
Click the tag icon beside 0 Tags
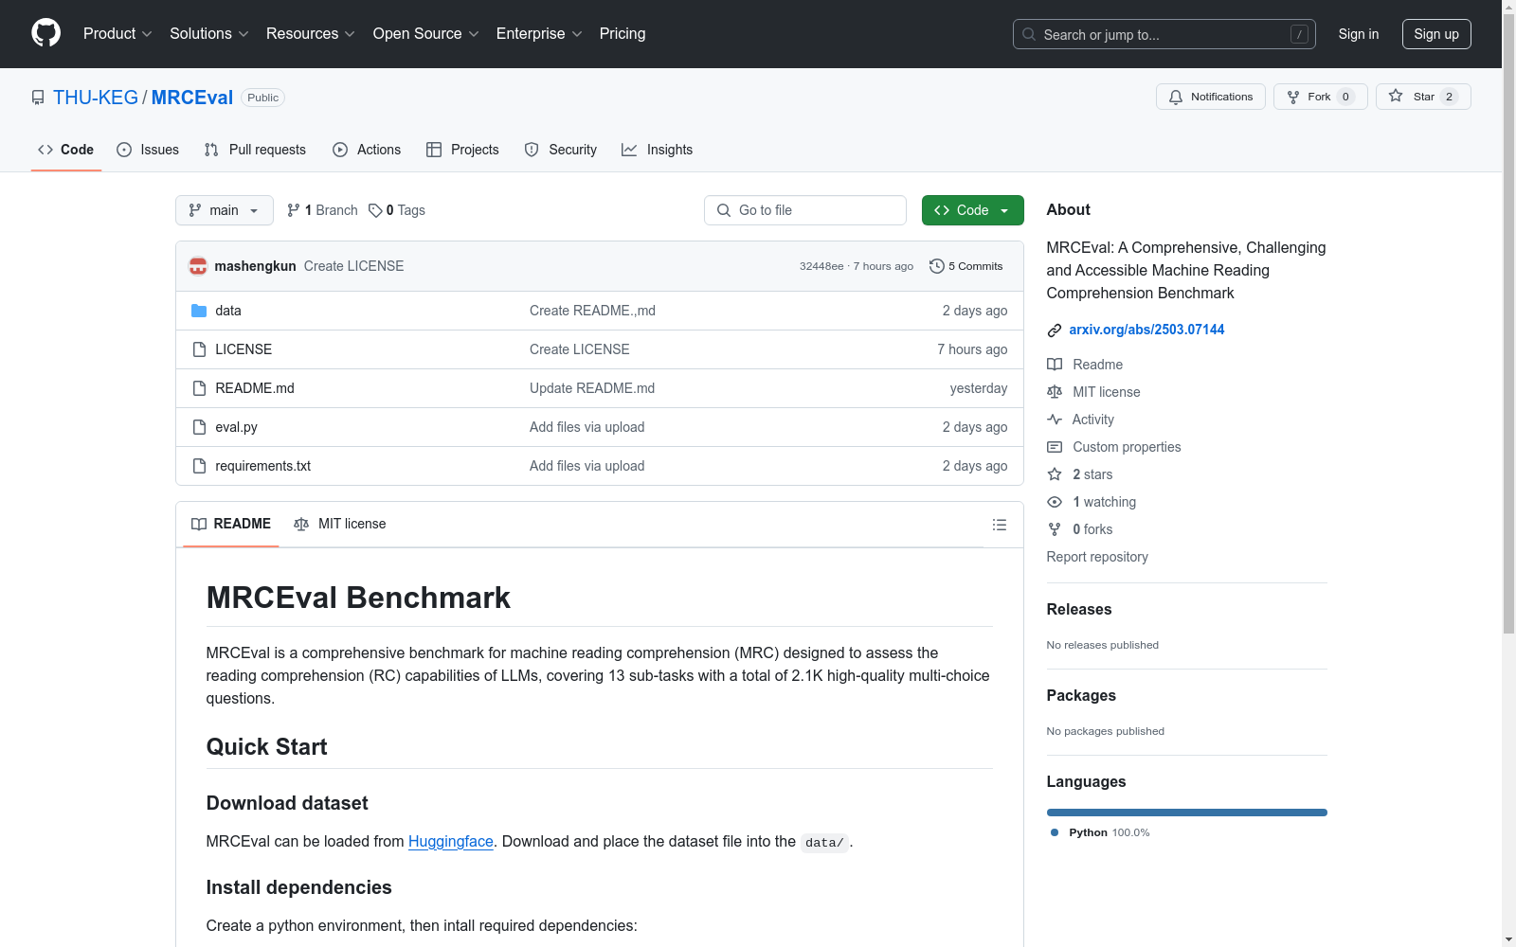375,210
